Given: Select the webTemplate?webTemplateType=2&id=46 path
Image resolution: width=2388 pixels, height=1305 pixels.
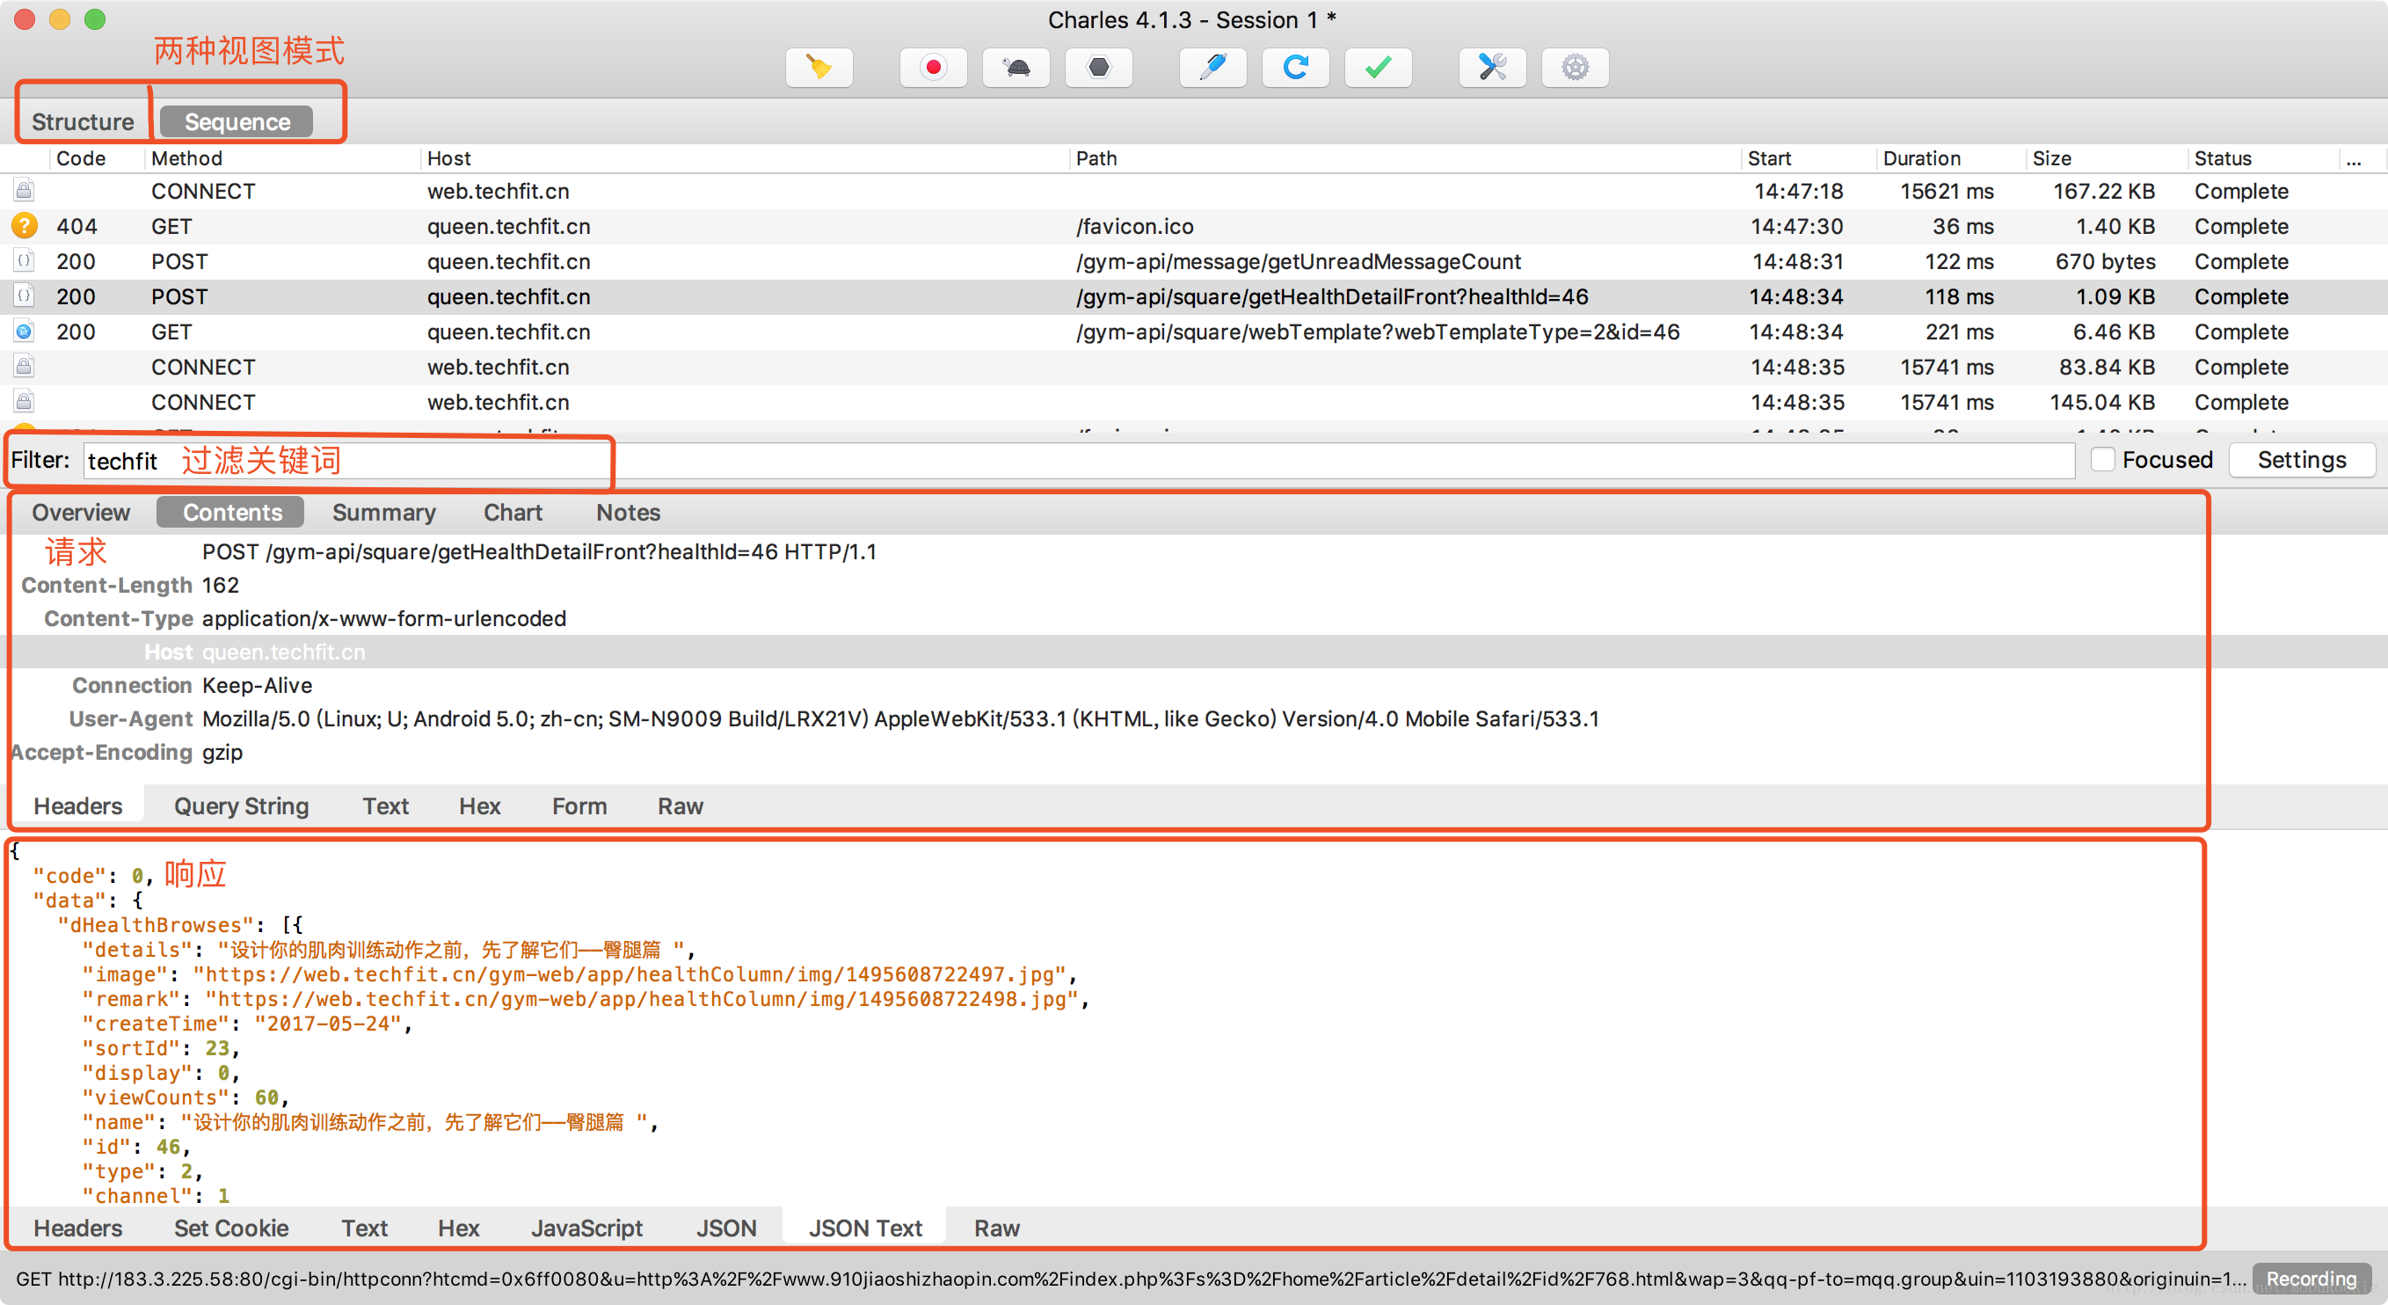Looking at the screenshot, I should pos(1378,332).
